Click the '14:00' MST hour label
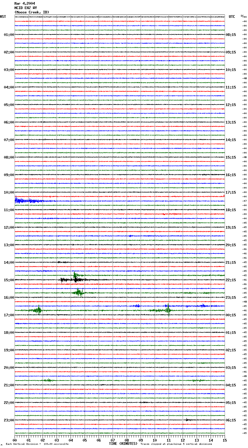 (9, 263)
